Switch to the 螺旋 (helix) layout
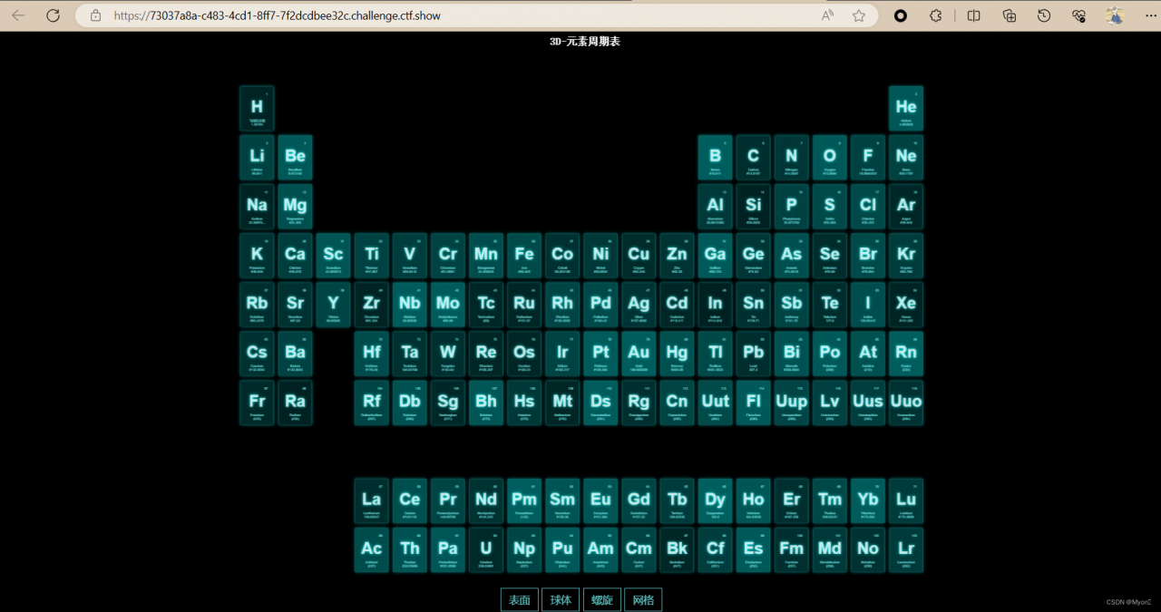The height and width of the screenshot is (612, 1161). point(602,600)
